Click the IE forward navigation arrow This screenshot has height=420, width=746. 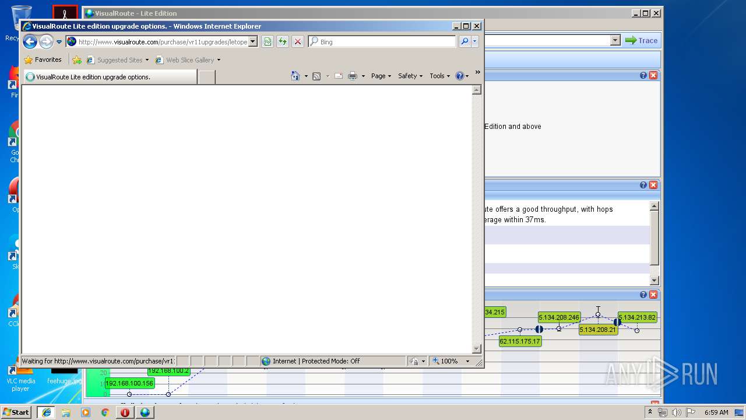(x=46, y=41)
